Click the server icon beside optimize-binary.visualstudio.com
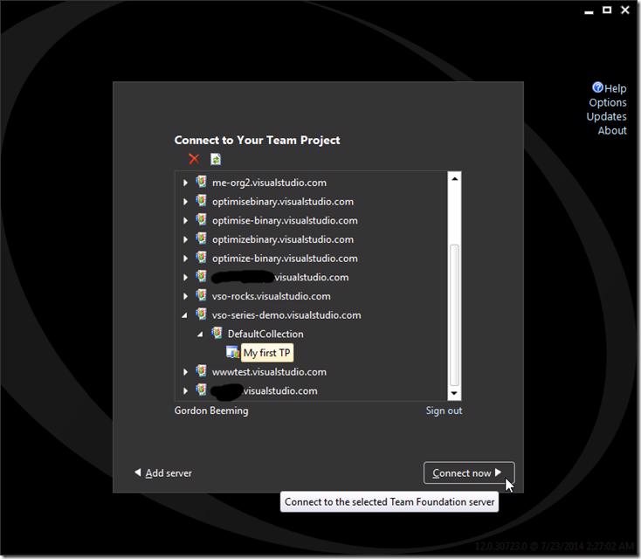The image size is (641, 559). (x=202, y=257)
